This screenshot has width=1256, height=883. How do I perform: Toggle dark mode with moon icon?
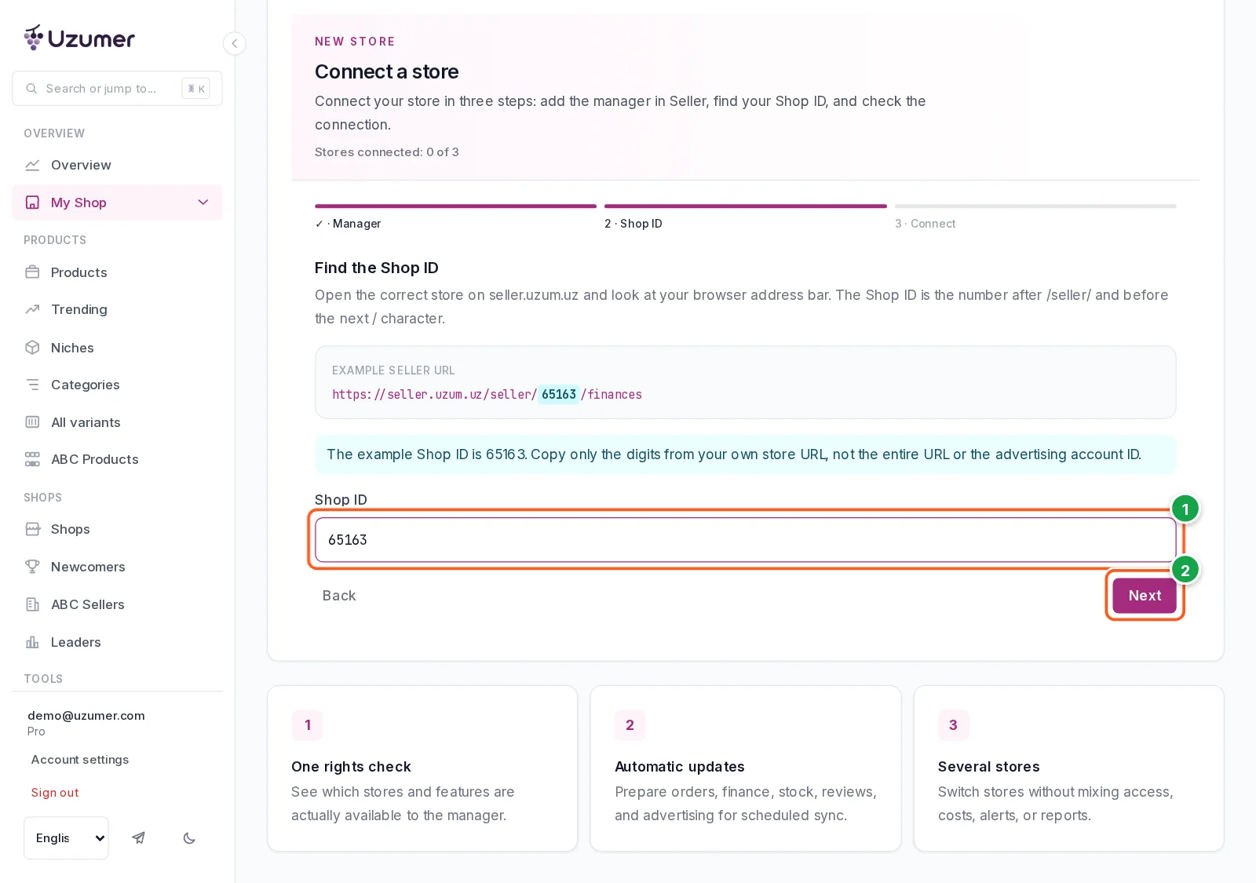189,838
